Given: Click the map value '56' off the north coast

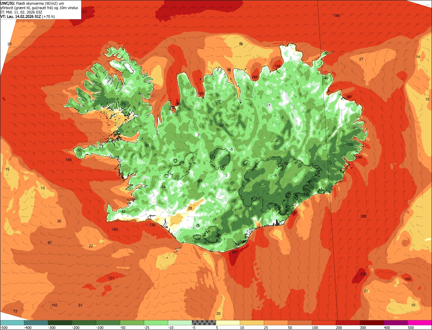Looking at the screenshot, I should (x=229, y=70).
